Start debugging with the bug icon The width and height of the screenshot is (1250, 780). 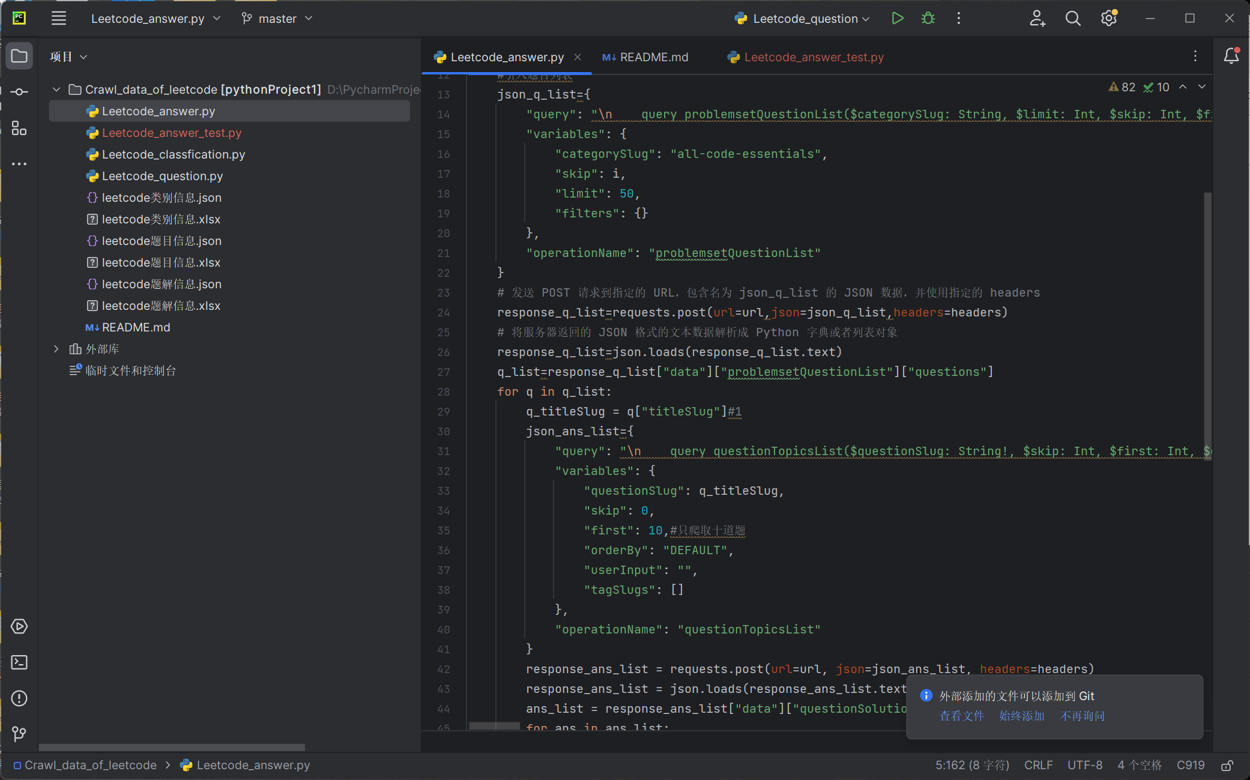click(x=928, y=19)
